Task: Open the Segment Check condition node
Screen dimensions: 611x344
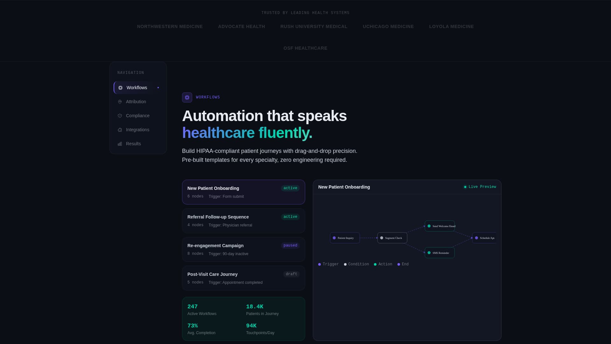Action: click(392, 238)
